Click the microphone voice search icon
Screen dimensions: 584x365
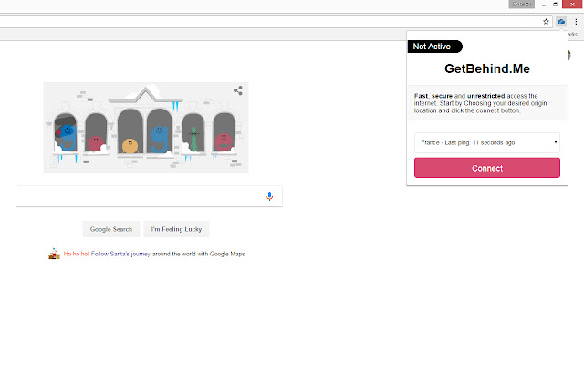click(269, 196)
